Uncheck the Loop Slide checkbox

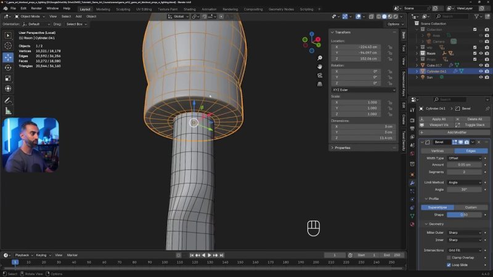[x=449, y=265]
